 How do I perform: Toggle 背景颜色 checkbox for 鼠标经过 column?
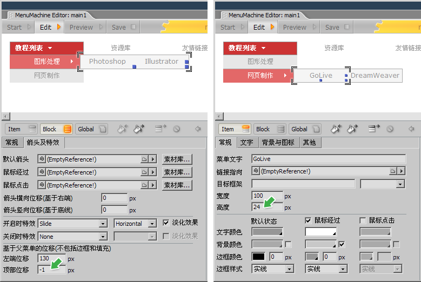coord(342,244)
